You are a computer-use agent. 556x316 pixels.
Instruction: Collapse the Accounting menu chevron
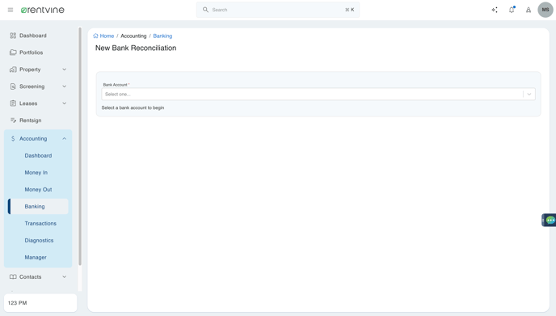pos(64,139)
